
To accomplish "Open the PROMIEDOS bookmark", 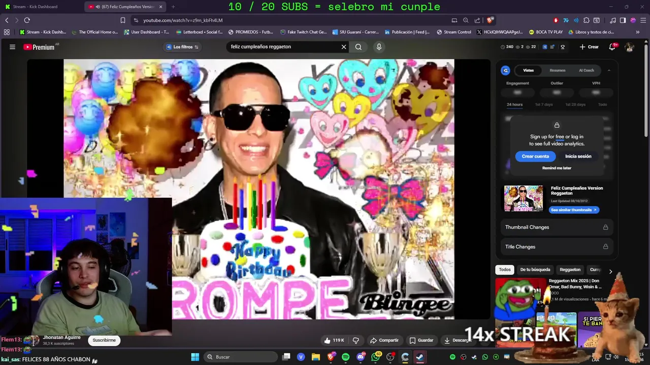I will 251,32.
